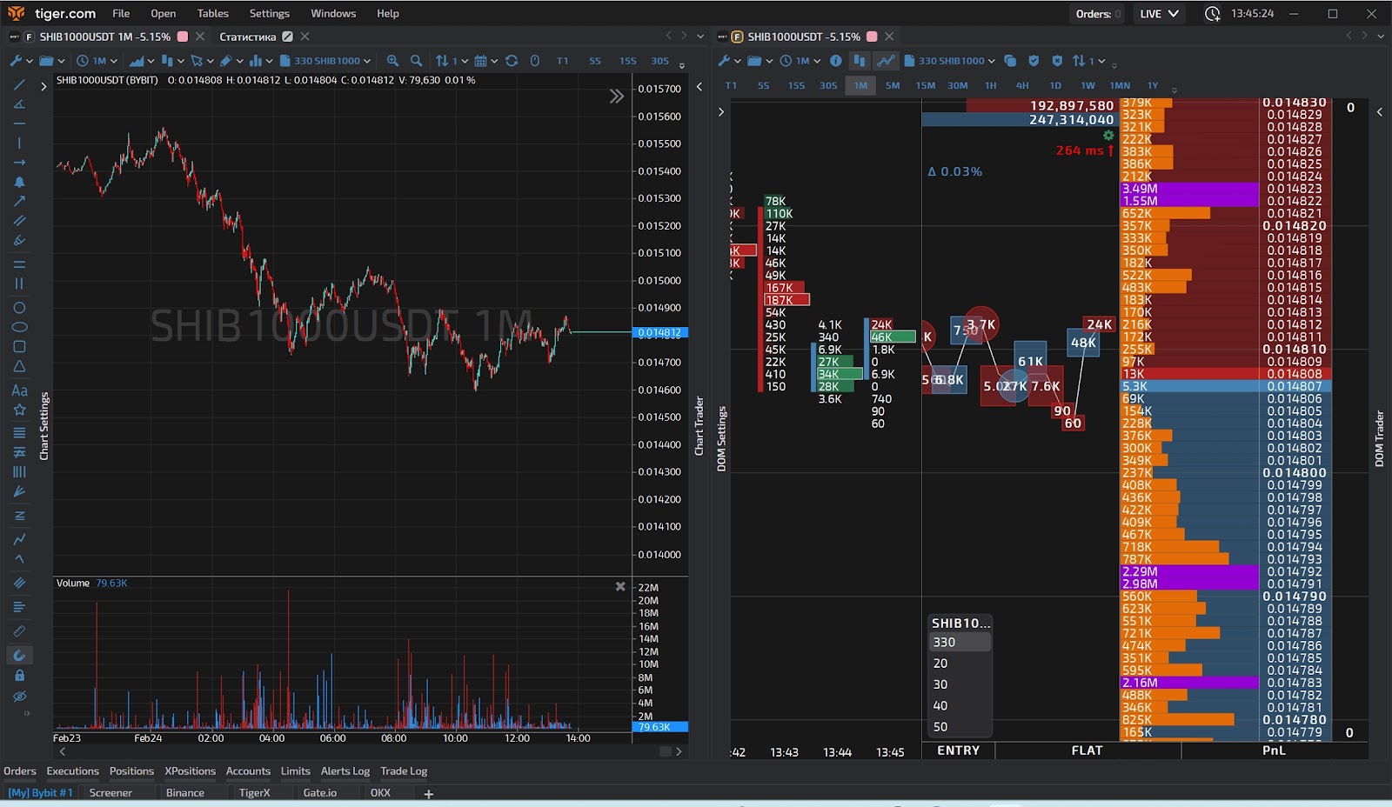Select the Aa text annotation tool

(x=19, y=390)
